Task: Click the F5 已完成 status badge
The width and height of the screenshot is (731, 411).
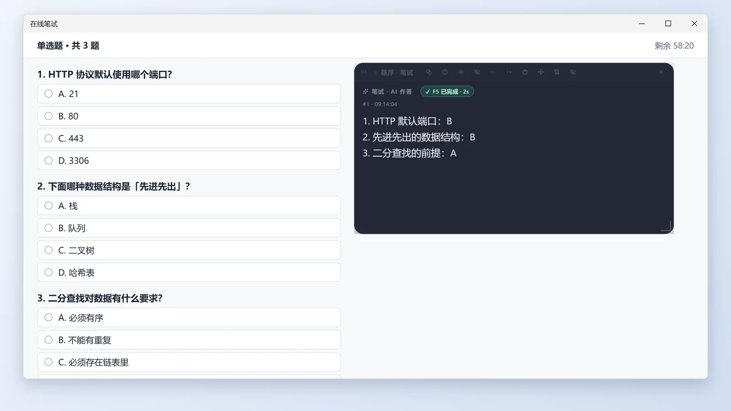Action: (x=447, y=92)
